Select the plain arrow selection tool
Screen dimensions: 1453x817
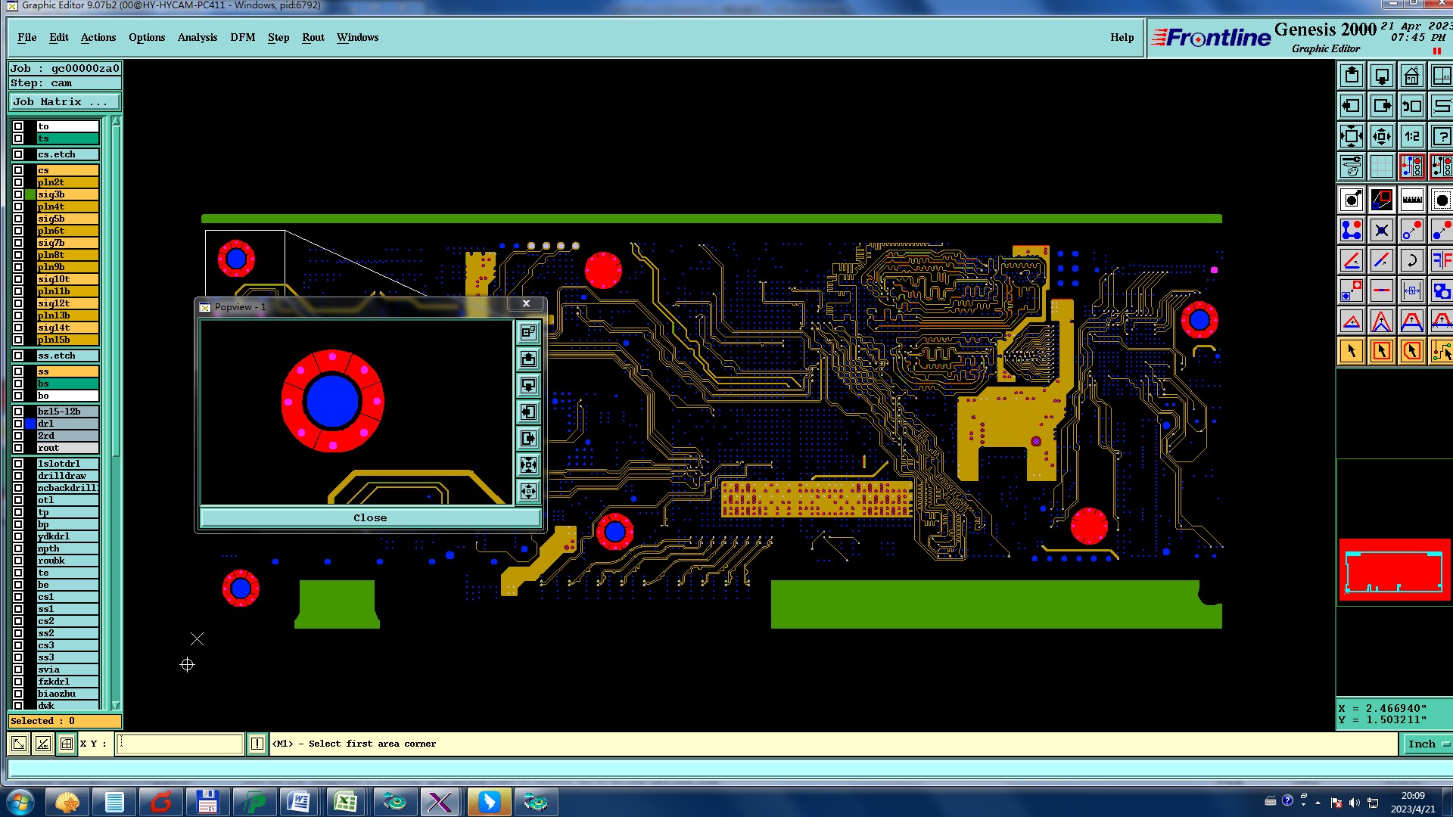pyautogui.click(x=1352, y=351)
